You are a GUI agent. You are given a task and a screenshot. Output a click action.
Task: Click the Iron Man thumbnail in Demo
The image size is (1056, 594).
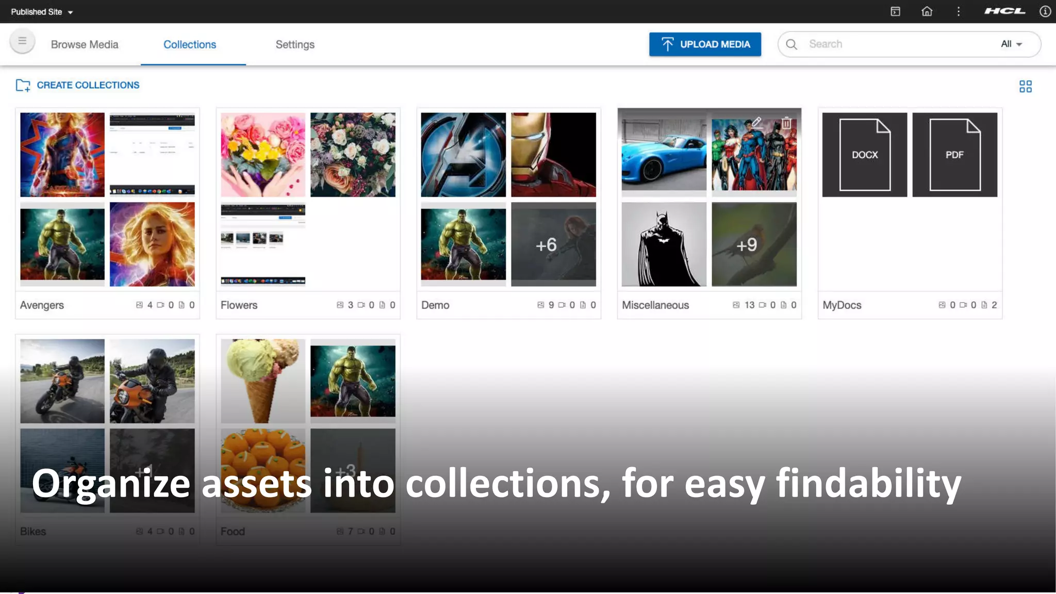pos(553,155)
